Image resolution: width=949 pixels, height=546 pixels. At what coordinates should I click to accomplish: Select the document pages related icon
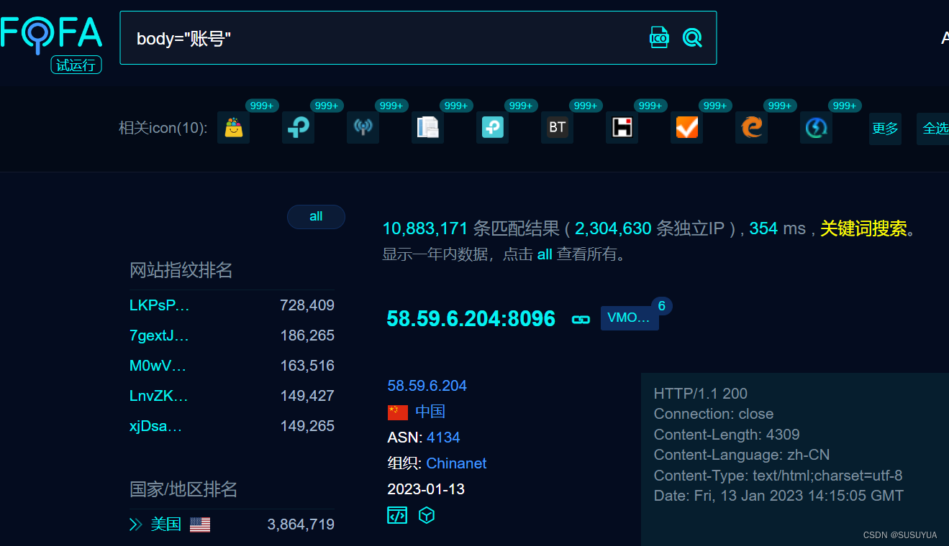427,128
